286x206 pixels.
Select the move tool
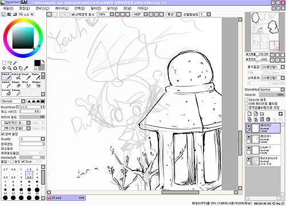(x=4, y=68)
